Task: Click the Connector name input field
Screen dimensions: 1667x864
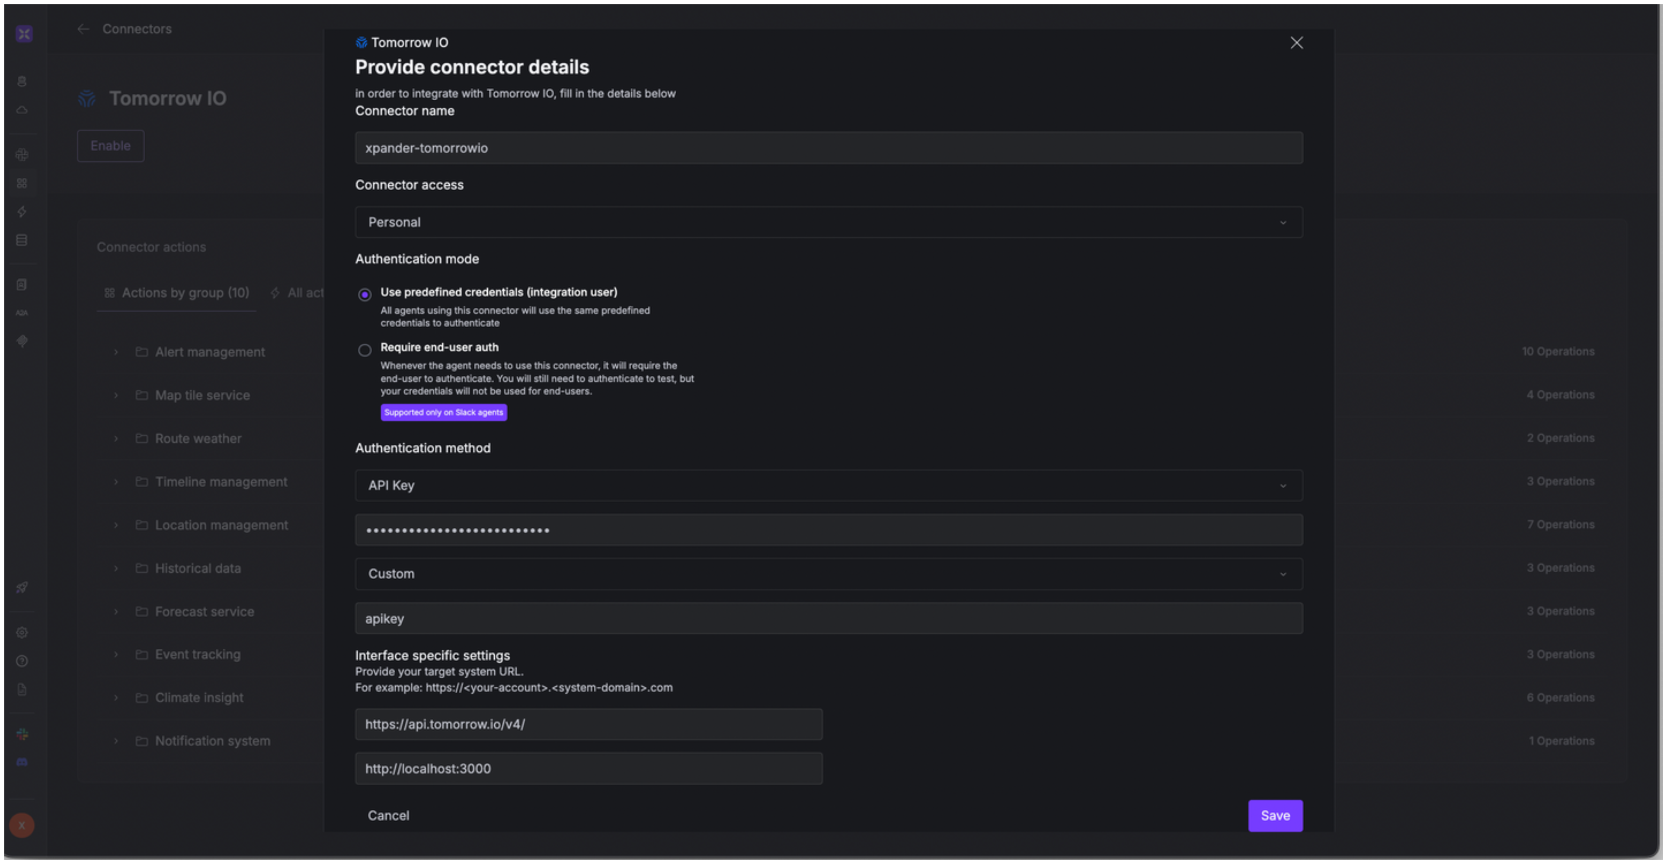Action: [x=829, y=148]
